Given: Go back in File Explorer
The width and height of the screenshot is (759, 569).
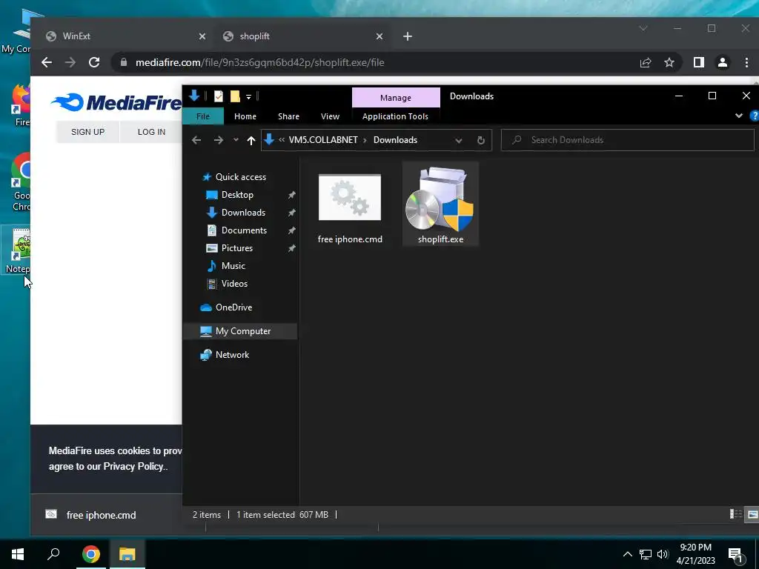Looking at the screenshot, I should (196, 140).
